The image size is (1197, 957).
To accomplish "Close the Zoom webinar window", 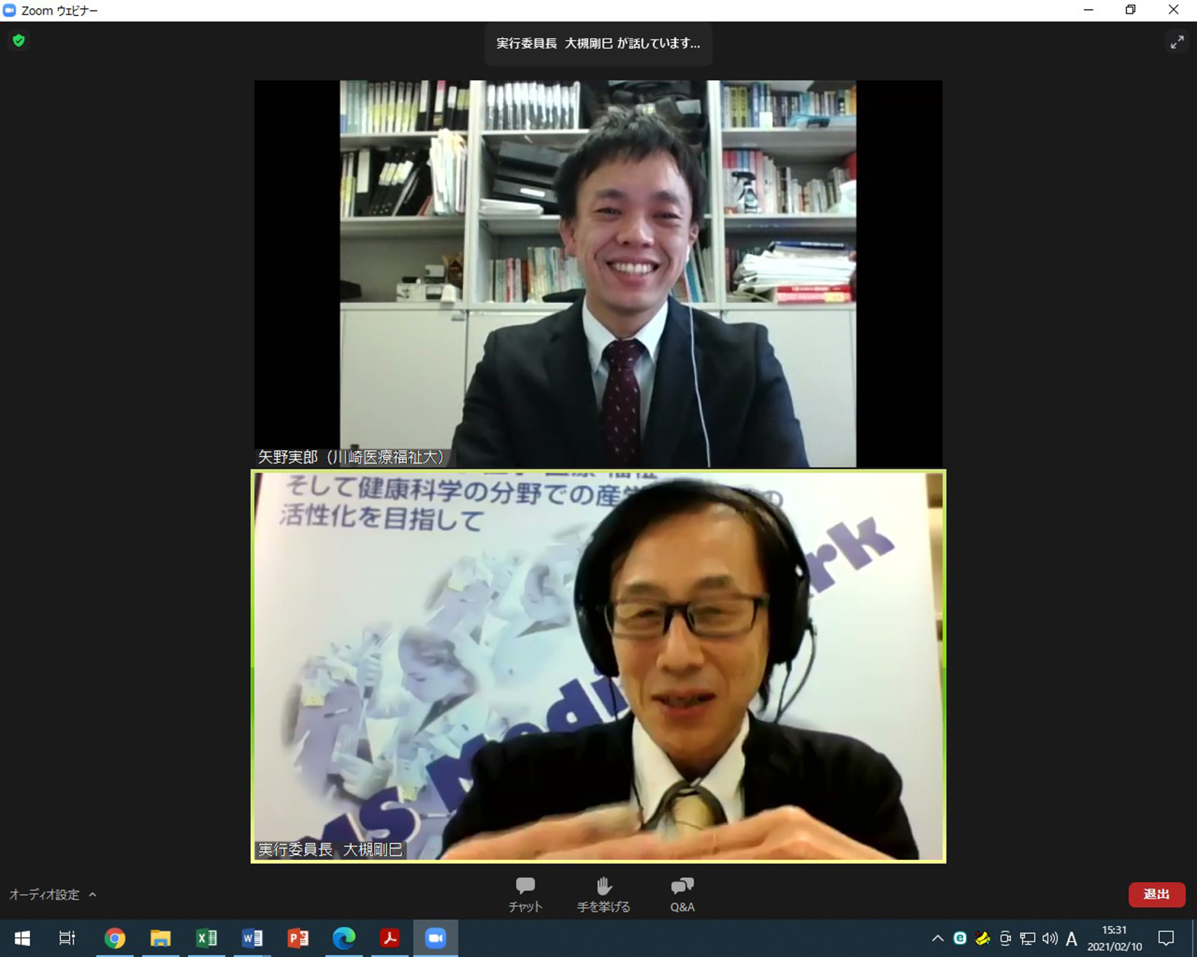I will [x=1174, y=10].
